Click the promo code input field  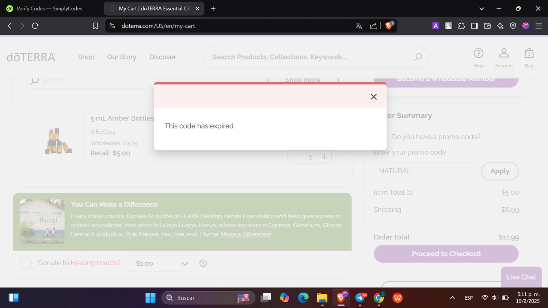click(424, 171)
